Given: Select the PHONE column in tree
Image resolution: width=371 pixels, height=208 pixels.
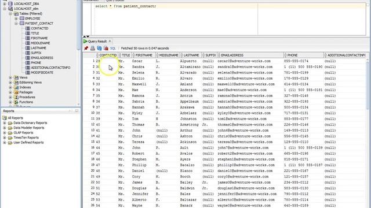Looking at the screenshot, I should pyautogui.click(x=36, y=63).
